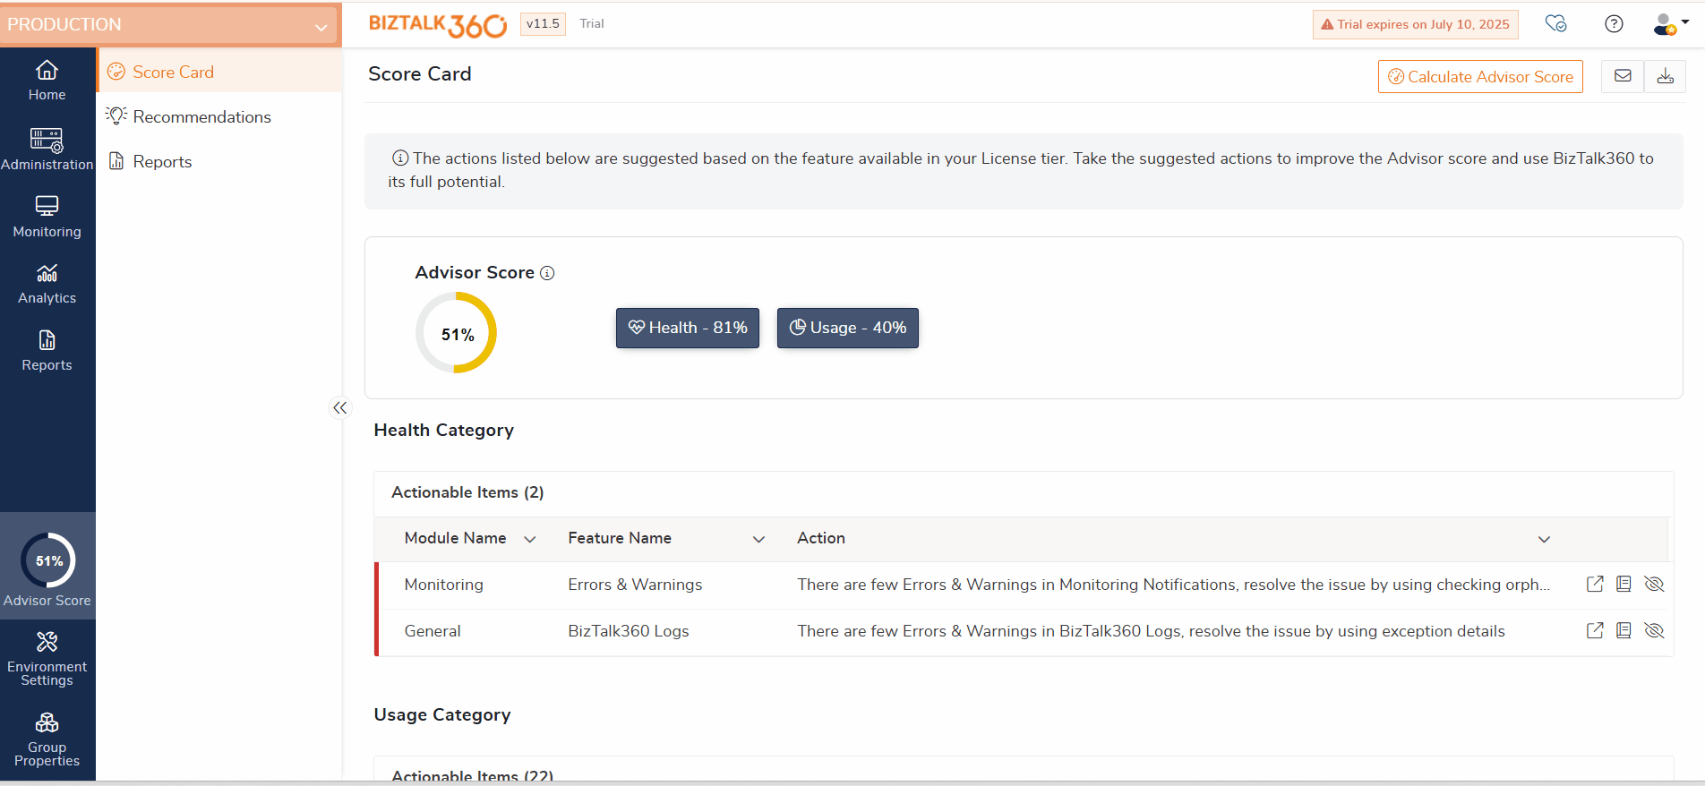Click Calculate Advisor Score button
The width and height of the screenshot is (1705, 786).
coord(1480,77)
